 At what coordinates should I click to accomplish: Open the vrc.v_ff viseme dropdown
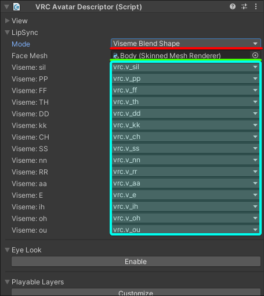tap(186, 90)
